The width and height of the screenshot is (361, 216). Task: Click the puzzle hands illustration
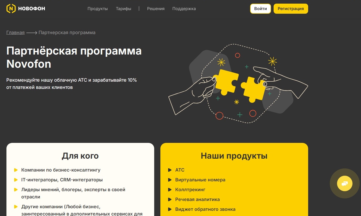238,83
